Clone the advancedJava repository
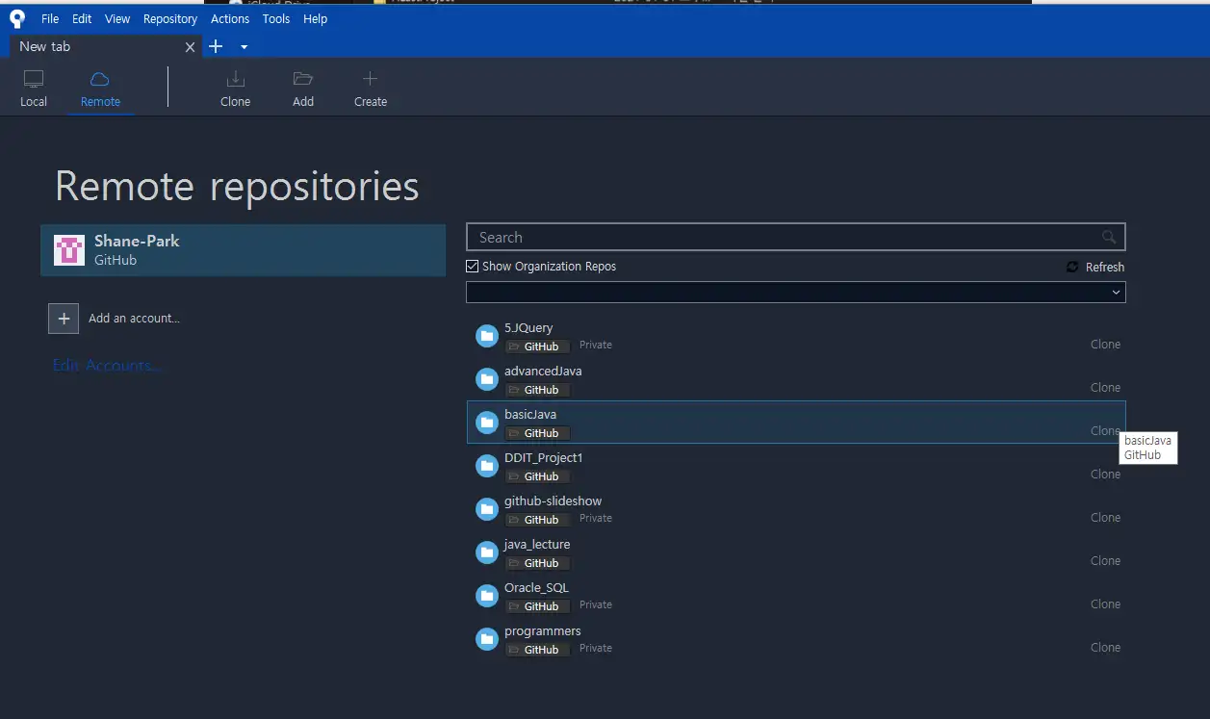This screenshot has height=719, width=1210. pos(1105,388)
